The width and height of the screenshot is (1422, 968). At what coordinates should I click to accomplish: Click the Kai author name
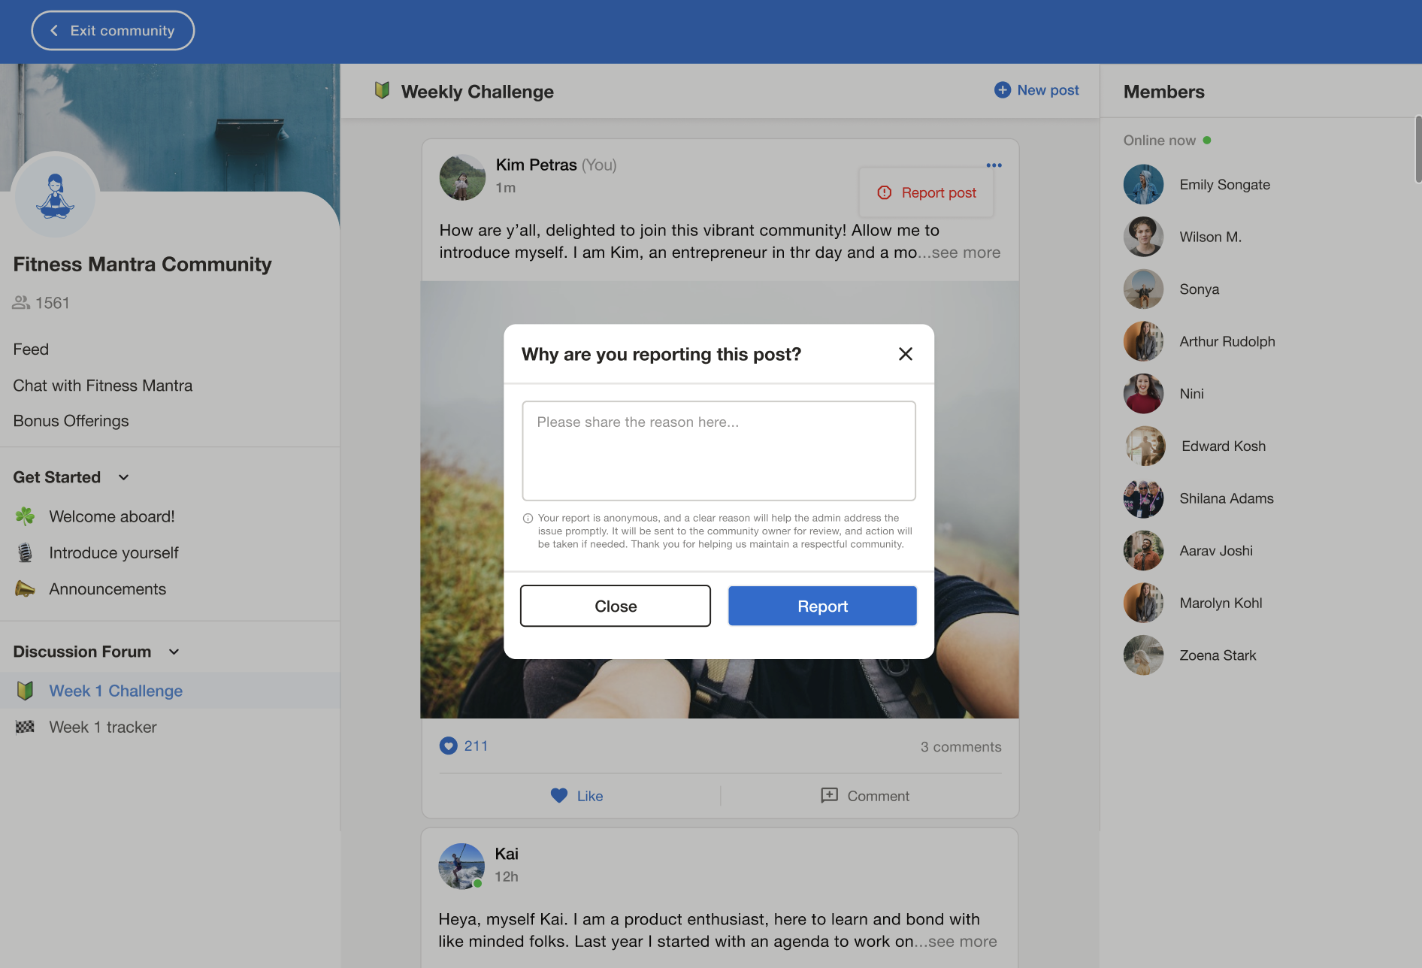[x=507, y=855]
